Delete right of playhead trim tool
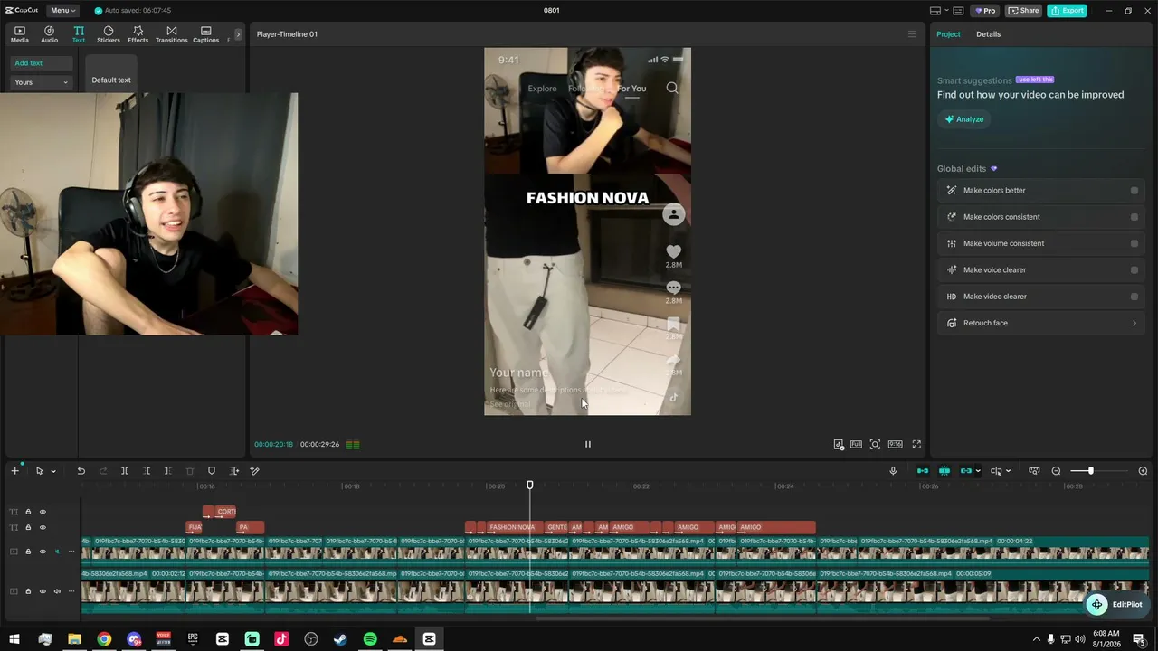 168,471
